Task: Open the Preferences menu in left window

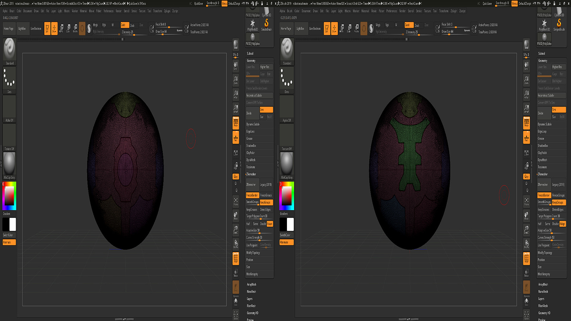Action: tap(108, 10)
